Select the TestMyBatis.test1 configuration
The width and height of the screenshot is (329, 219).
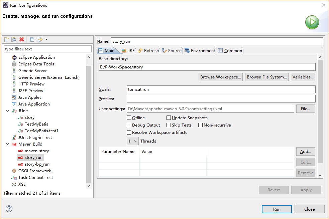(x=41, y=131)
